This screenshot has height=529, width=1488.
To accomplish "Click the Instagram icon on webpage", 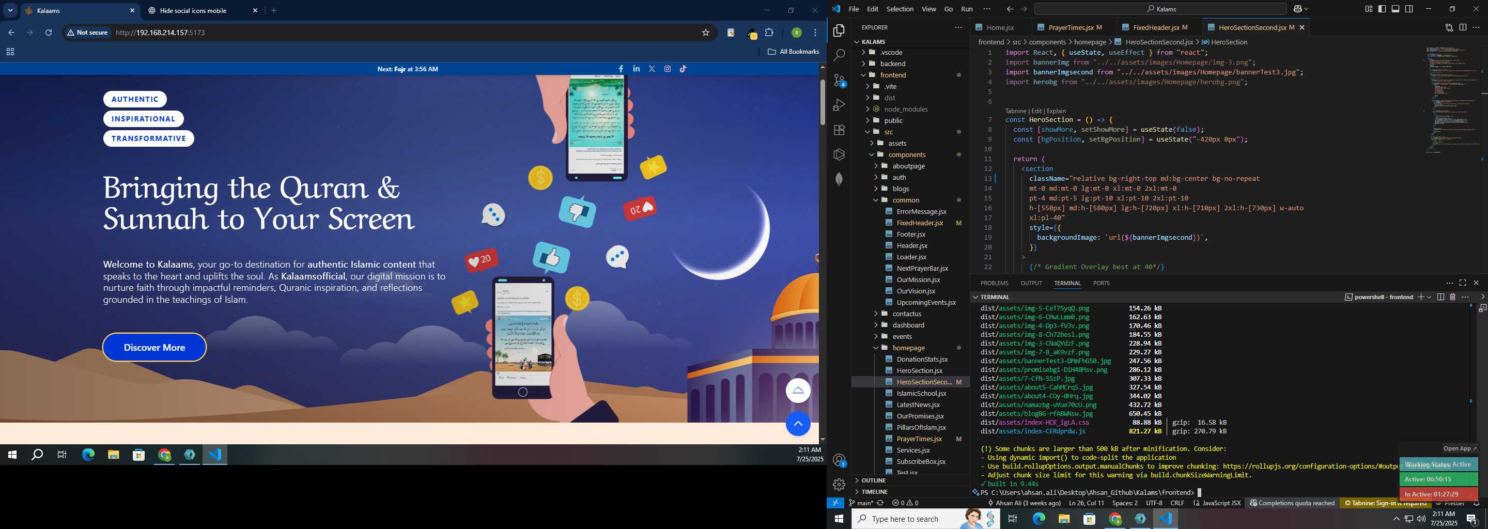I will [x=668, y=69].
